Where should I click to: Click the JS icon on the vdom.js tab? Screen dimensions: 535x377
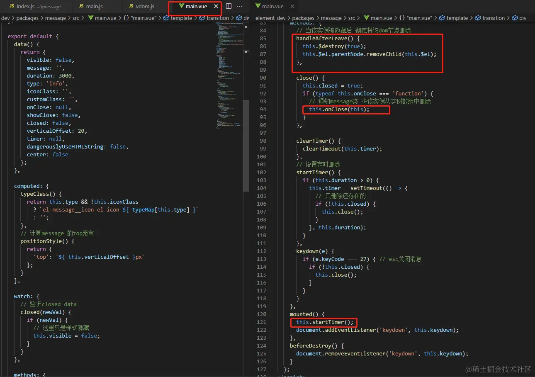pos(131,7)
